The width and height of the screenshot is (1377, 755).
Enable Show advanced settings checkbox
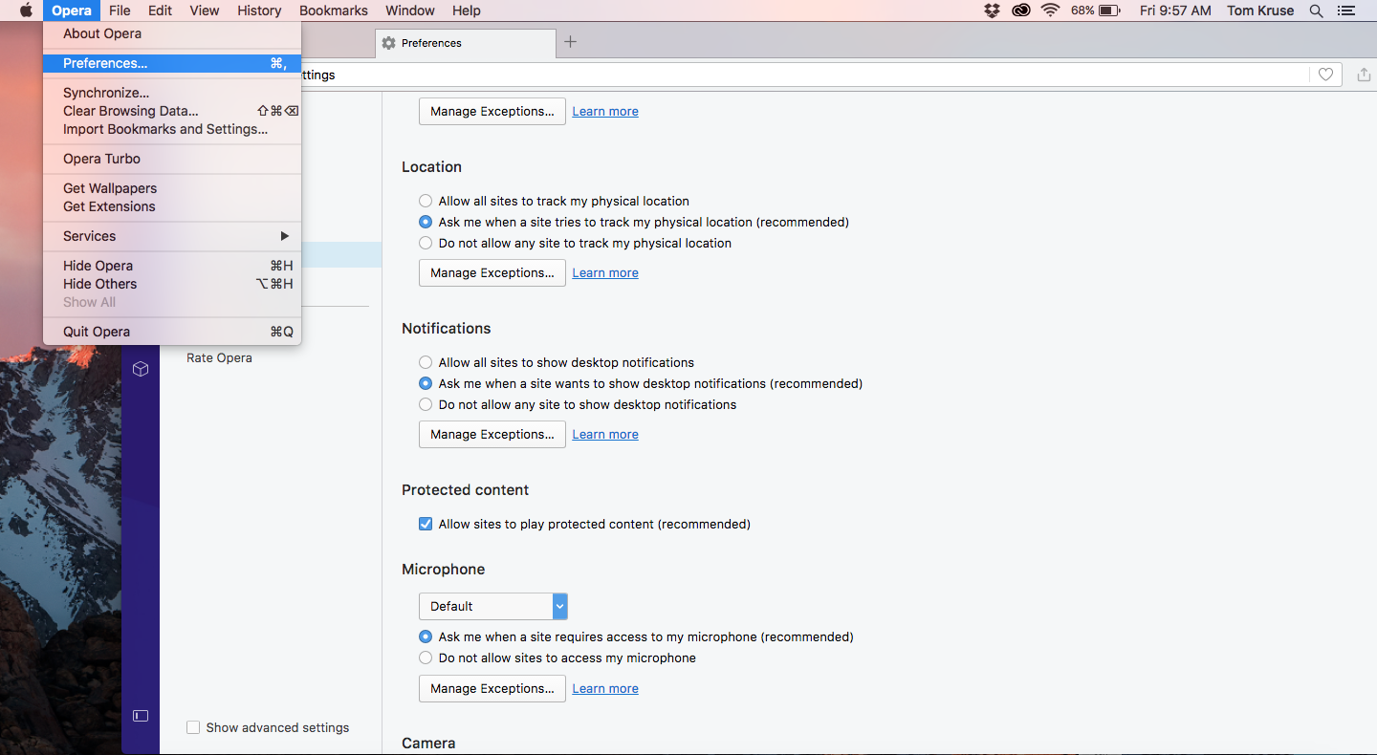[193, 727]
